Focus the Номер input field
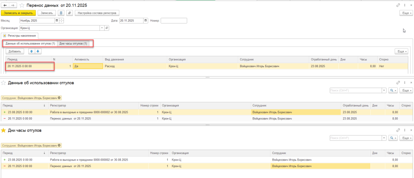This screenshot has height=178, width=414. (x=173, y=21)
